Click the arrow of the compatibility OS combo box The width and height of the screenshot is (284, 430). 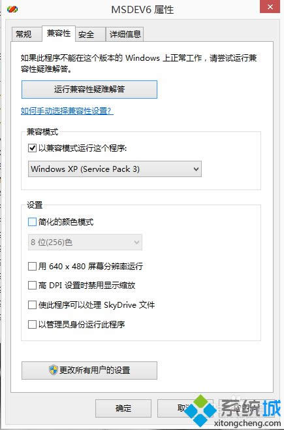pyautogui.click(x=196, y=169)
